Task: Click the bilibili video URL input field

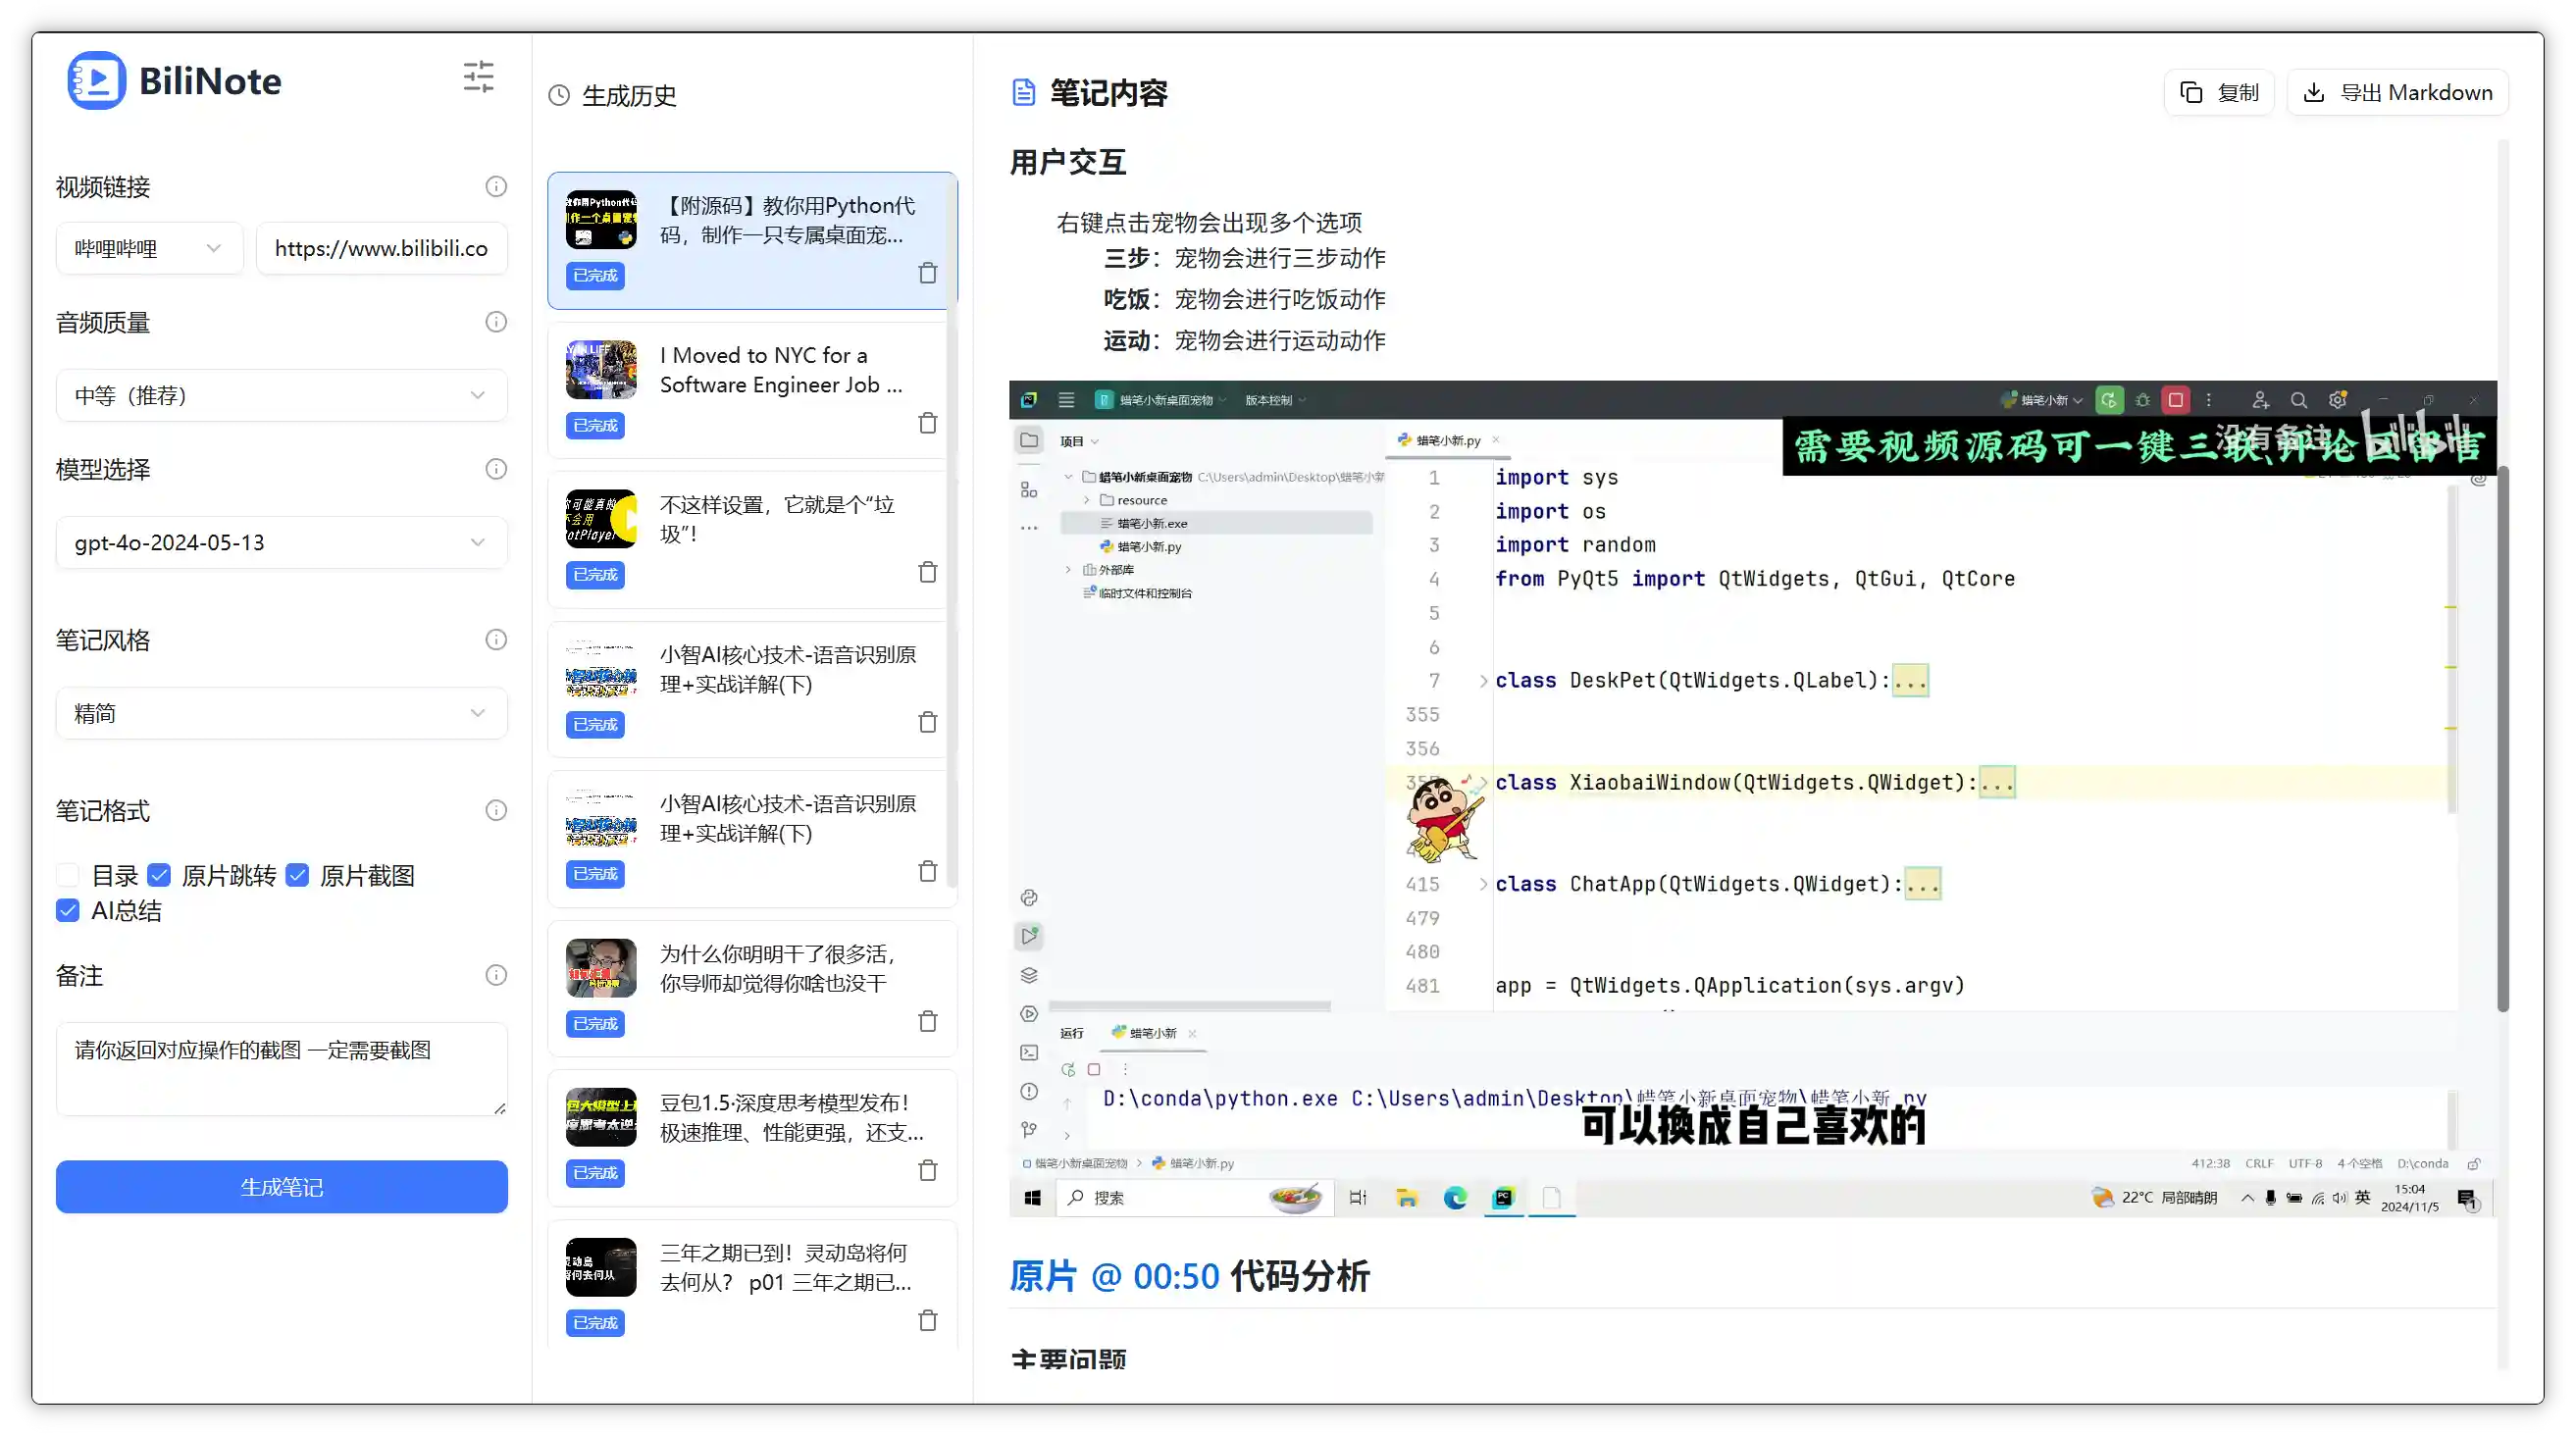Action: coord(382,247)
